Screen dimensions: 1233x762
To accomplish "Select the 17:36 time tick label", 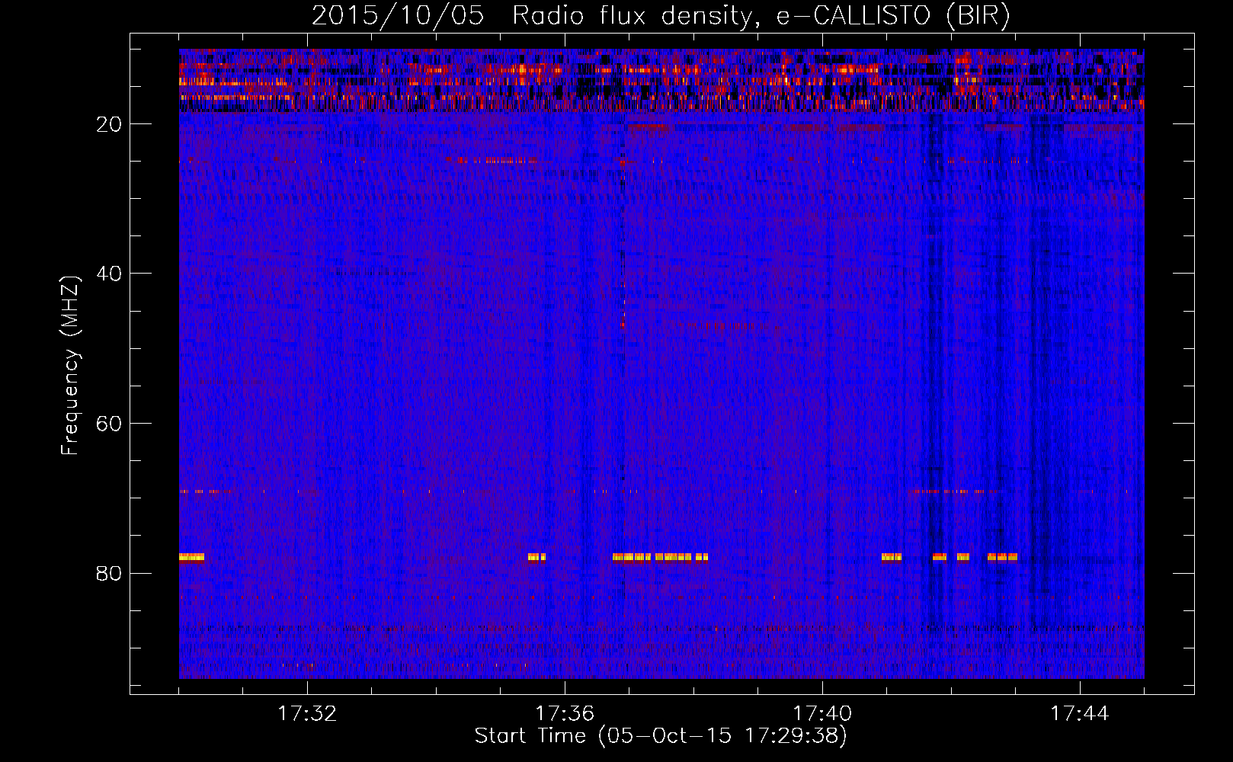I will pyautogui.click(x=565, y=714).
